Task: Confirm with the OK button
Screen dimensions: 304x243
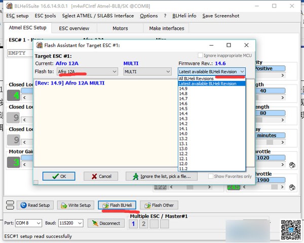Action: (59, 176)
